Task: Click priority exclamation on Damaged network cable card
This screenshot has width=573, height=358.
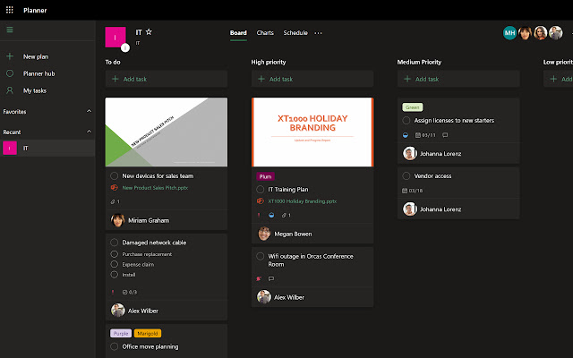Action: pos(113,292)
